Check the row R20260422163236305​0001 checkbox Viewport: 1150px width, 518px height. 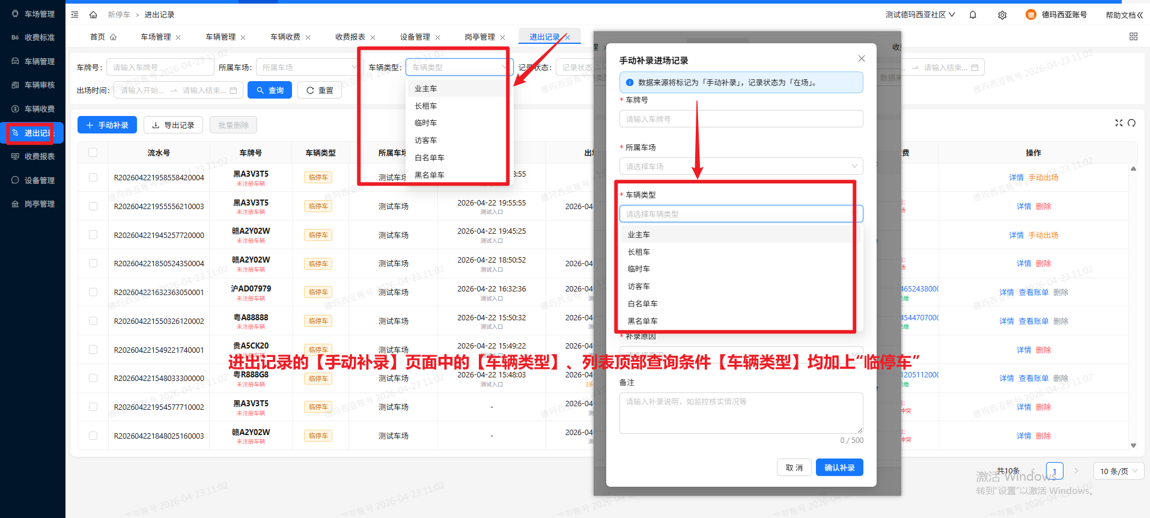[93, 292]
